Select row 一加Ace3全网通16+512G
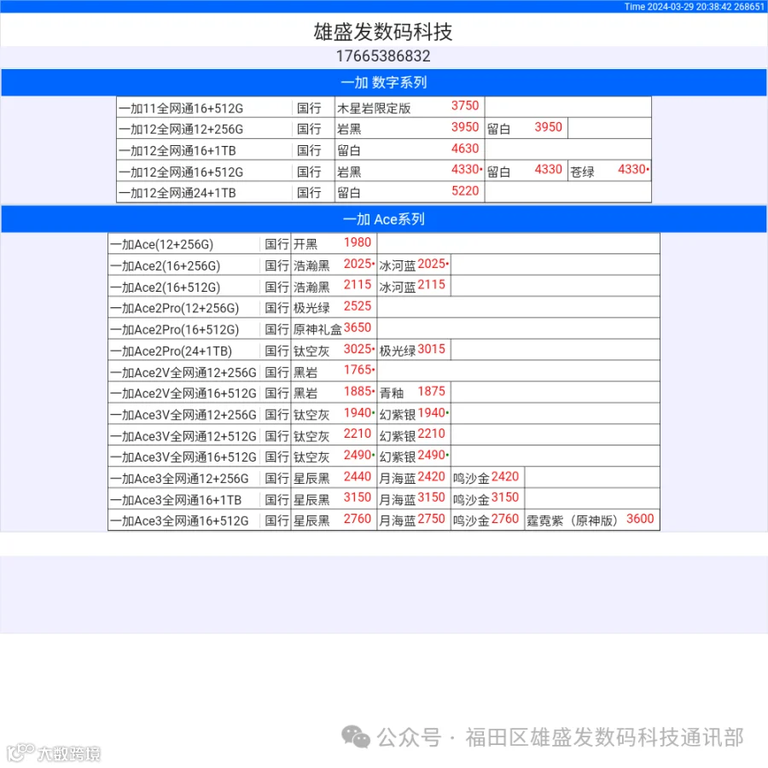768x768 pixels. pyautogui.click(x=384, y=521)
